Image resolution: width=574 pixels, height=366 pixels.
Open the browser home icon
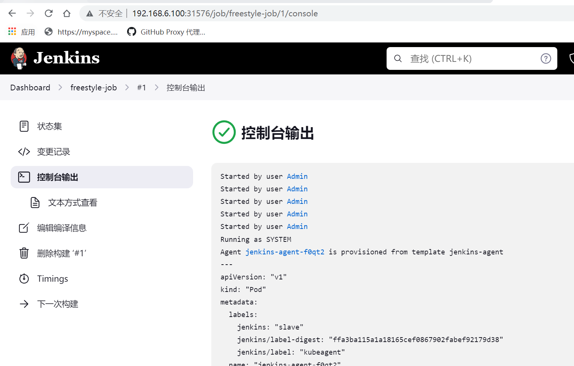click(x=67, y=13)
